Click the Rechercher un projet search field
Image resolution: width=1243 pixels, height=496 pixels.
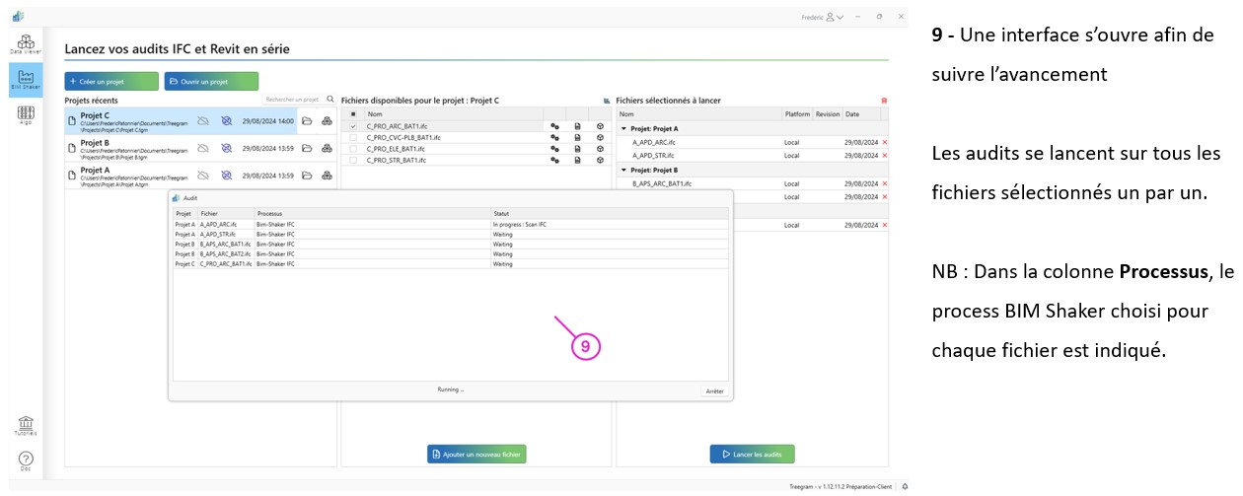[x=291, y=100]
